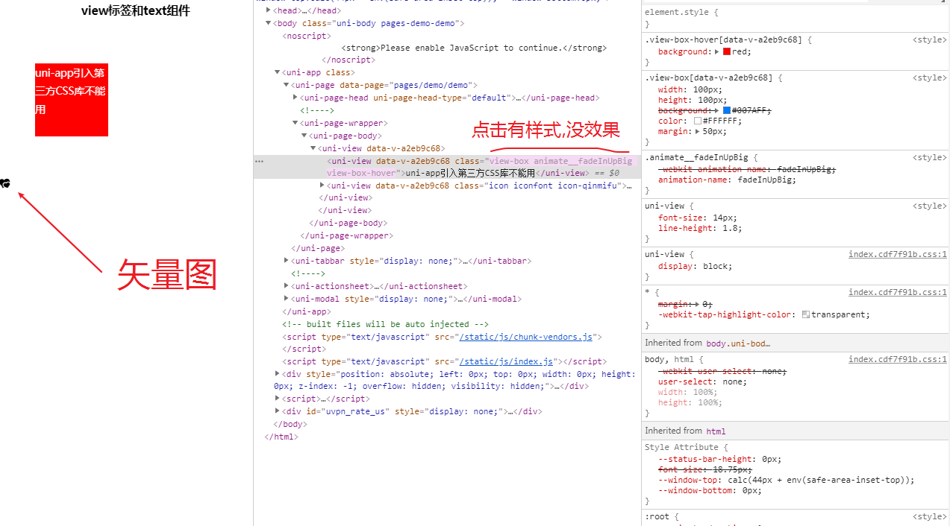Open the style source link for .view-box-hover rule
Viewport: 950px width, 526px height.
929,39
